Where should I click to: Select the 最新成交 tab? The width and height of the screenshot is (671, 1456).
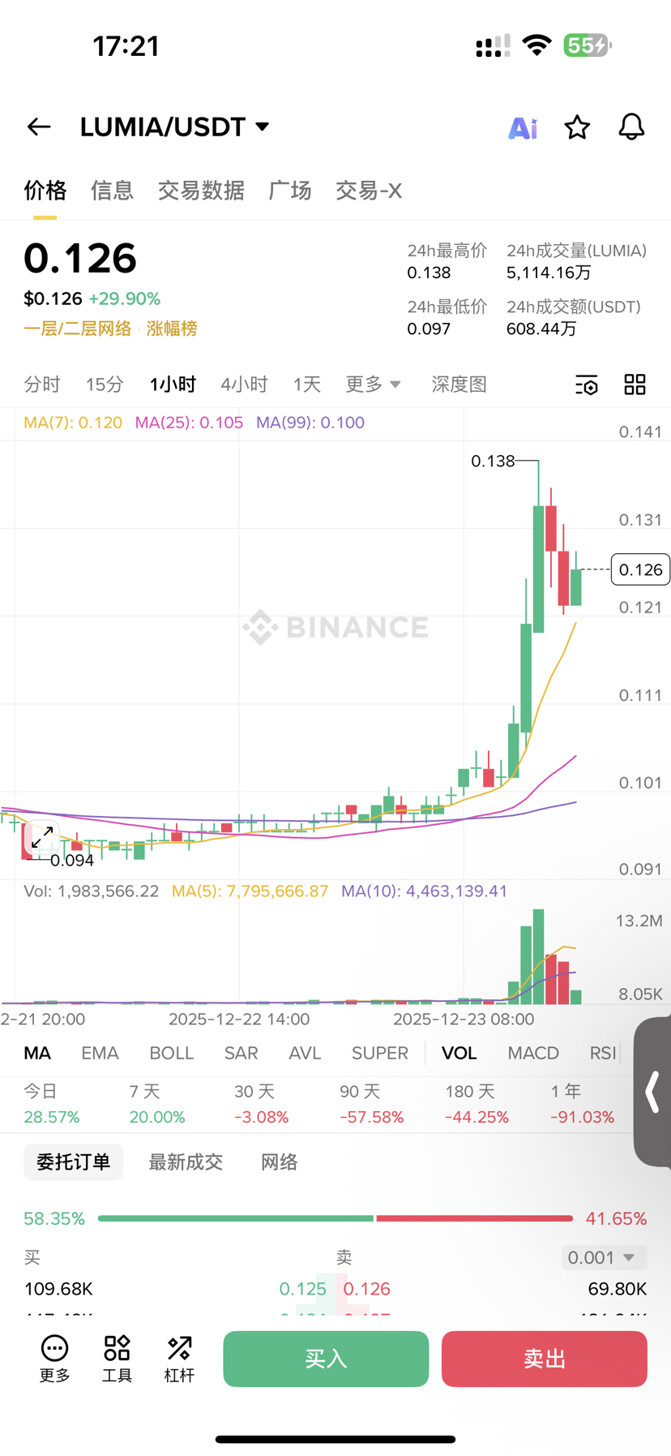tap(186, 1162)
